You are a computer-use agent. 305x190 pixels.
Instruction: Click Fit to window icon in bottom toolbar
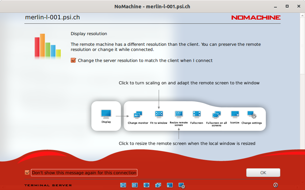[x=123, y=185]
